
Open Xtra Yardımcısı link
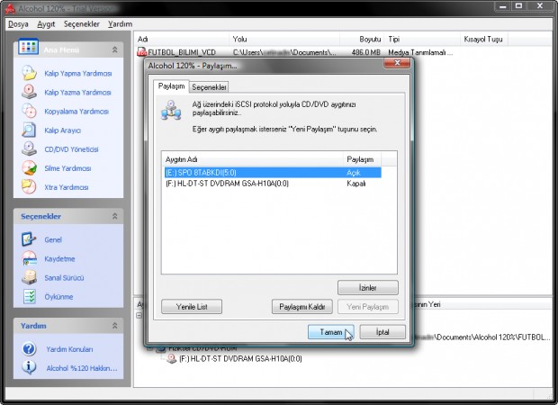[x=67, y=187]
